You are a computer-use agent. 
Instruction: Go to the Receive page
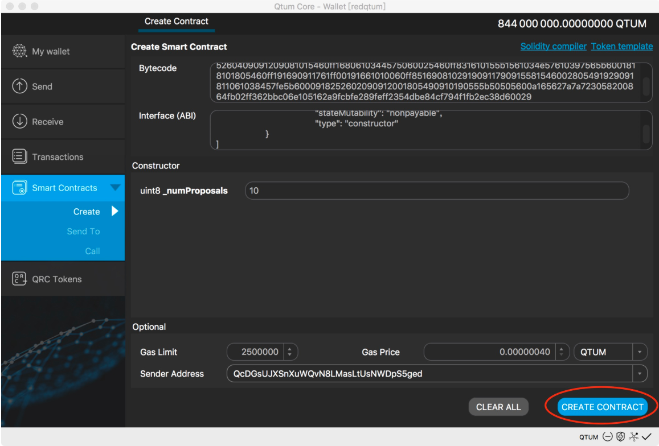tap(63, 121)
